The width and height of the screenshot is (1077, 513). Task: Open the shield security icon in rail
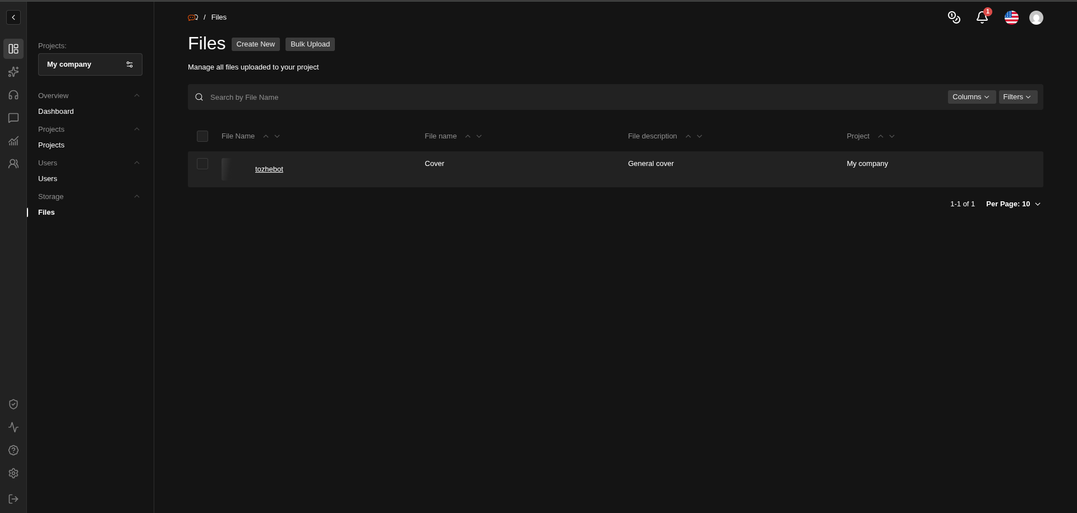click(x=13, y=404)
